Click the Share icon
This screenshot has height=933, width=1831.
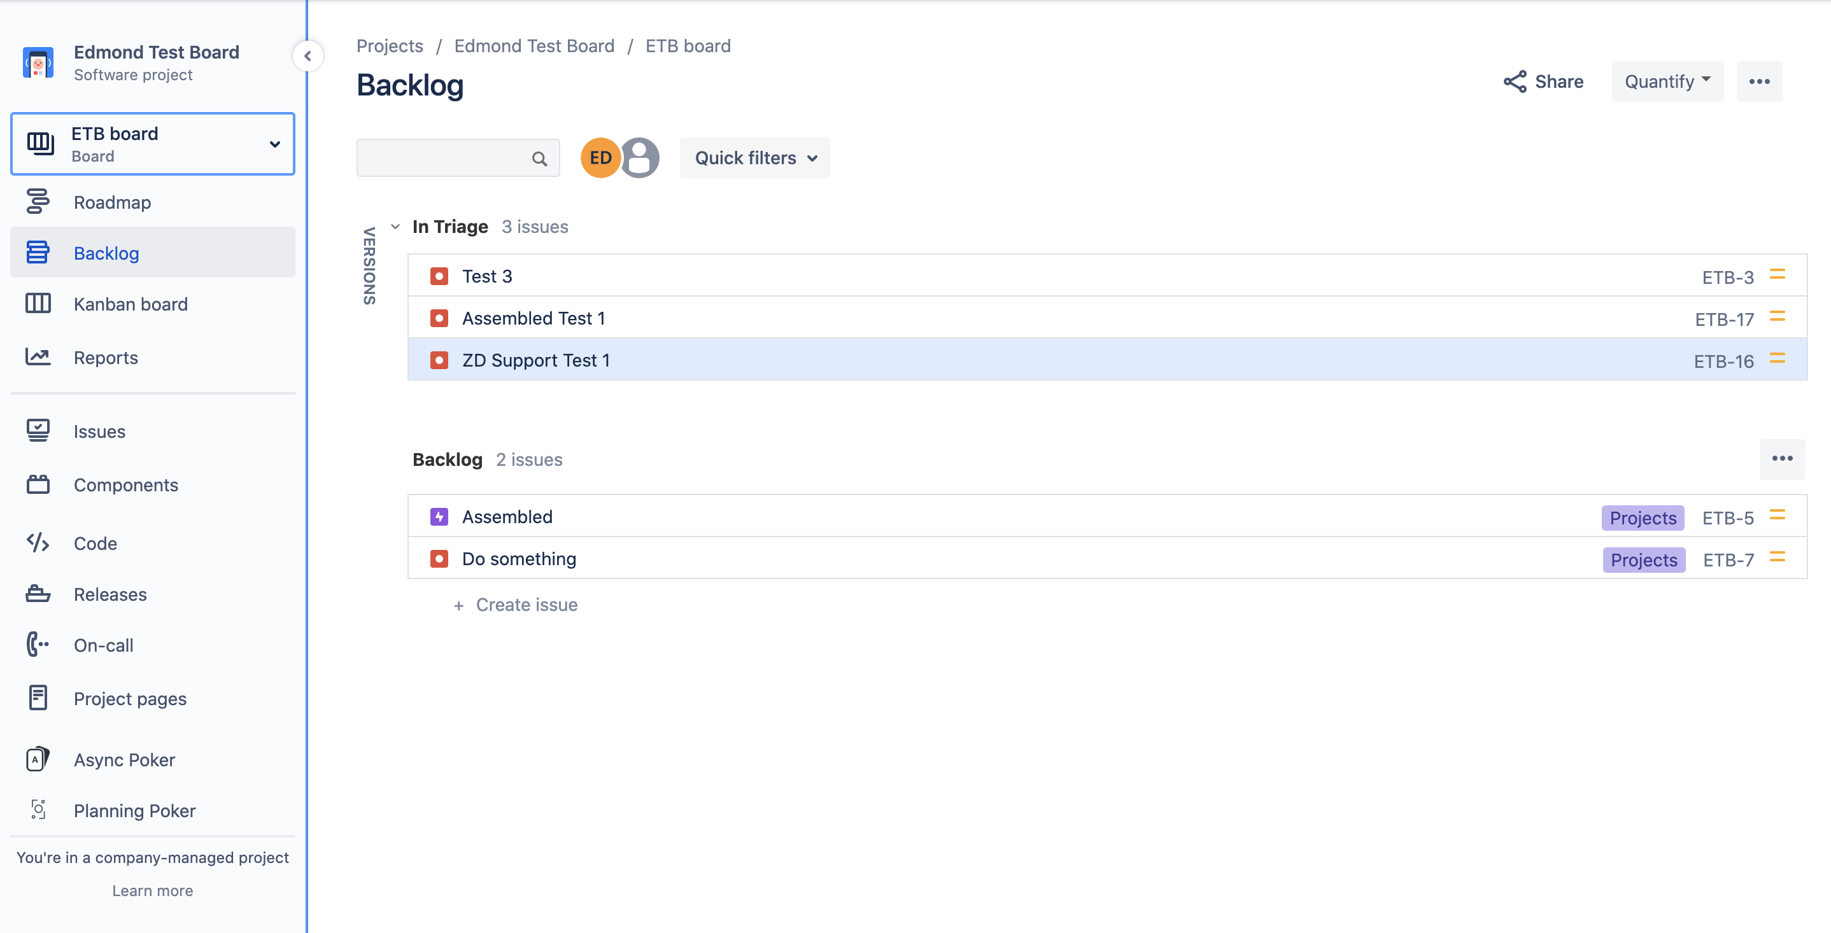tap(1515, 81)
